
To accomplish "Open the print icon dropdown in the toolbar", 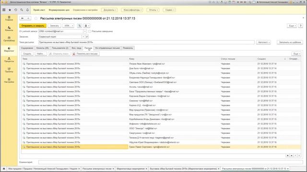I will coord(87,26).
